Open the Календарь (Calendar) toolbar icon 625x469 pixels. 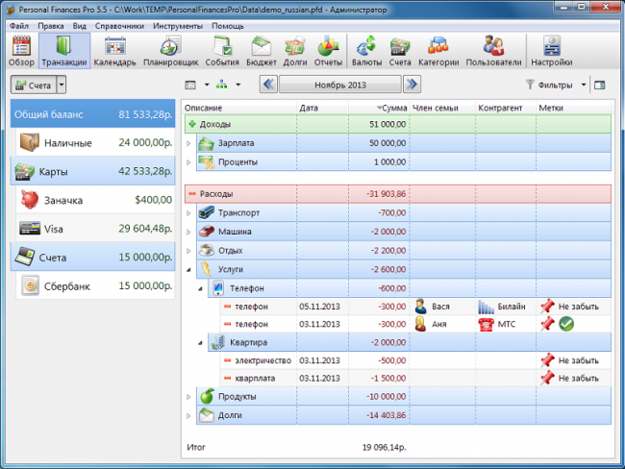(x=114, y=50)
